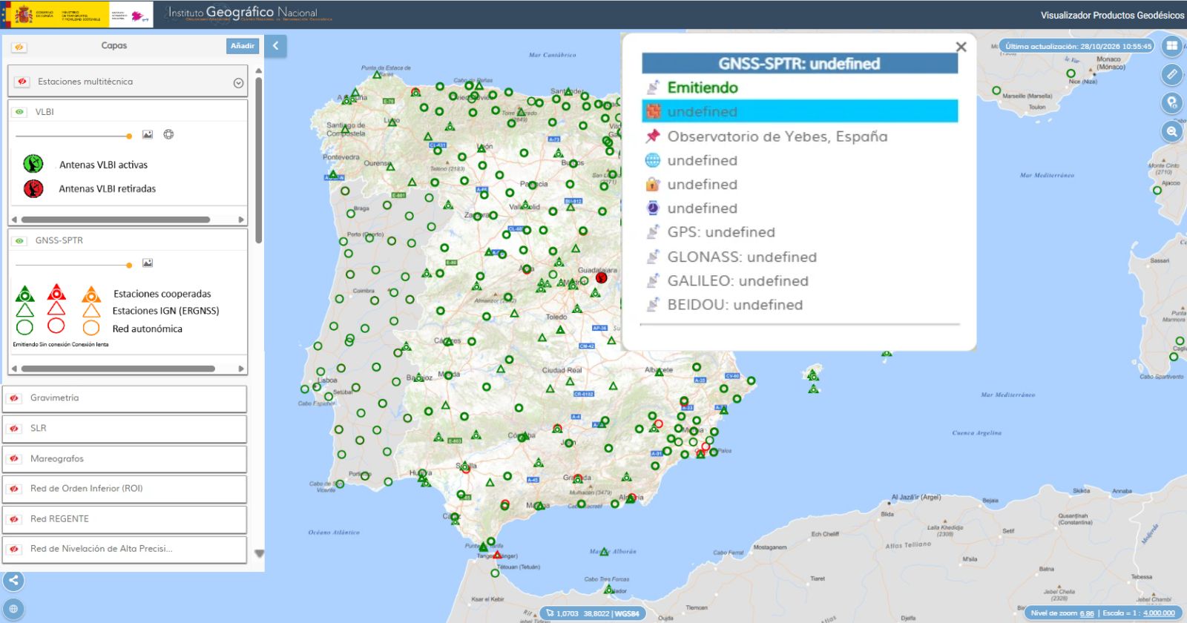Click the Spanish government logo
1187x623 pixels.
[x=56, y=15]
